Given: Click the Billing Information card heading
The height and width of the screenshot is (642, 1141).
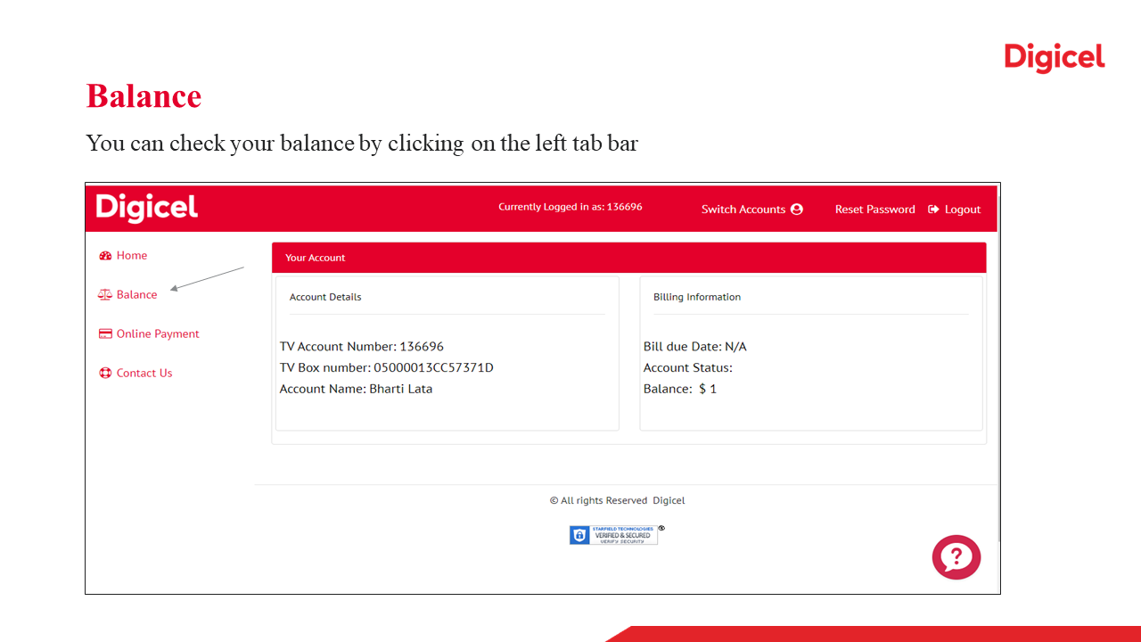Looking at the screenshot, I should [697, 297].
